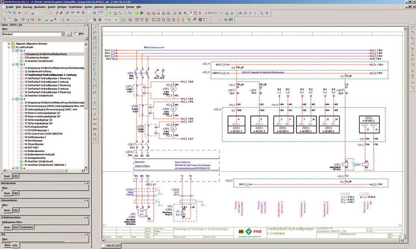Collapse the S1.3 tree node
This screenshot has width=416, height=249.
[x=13, y=99]
